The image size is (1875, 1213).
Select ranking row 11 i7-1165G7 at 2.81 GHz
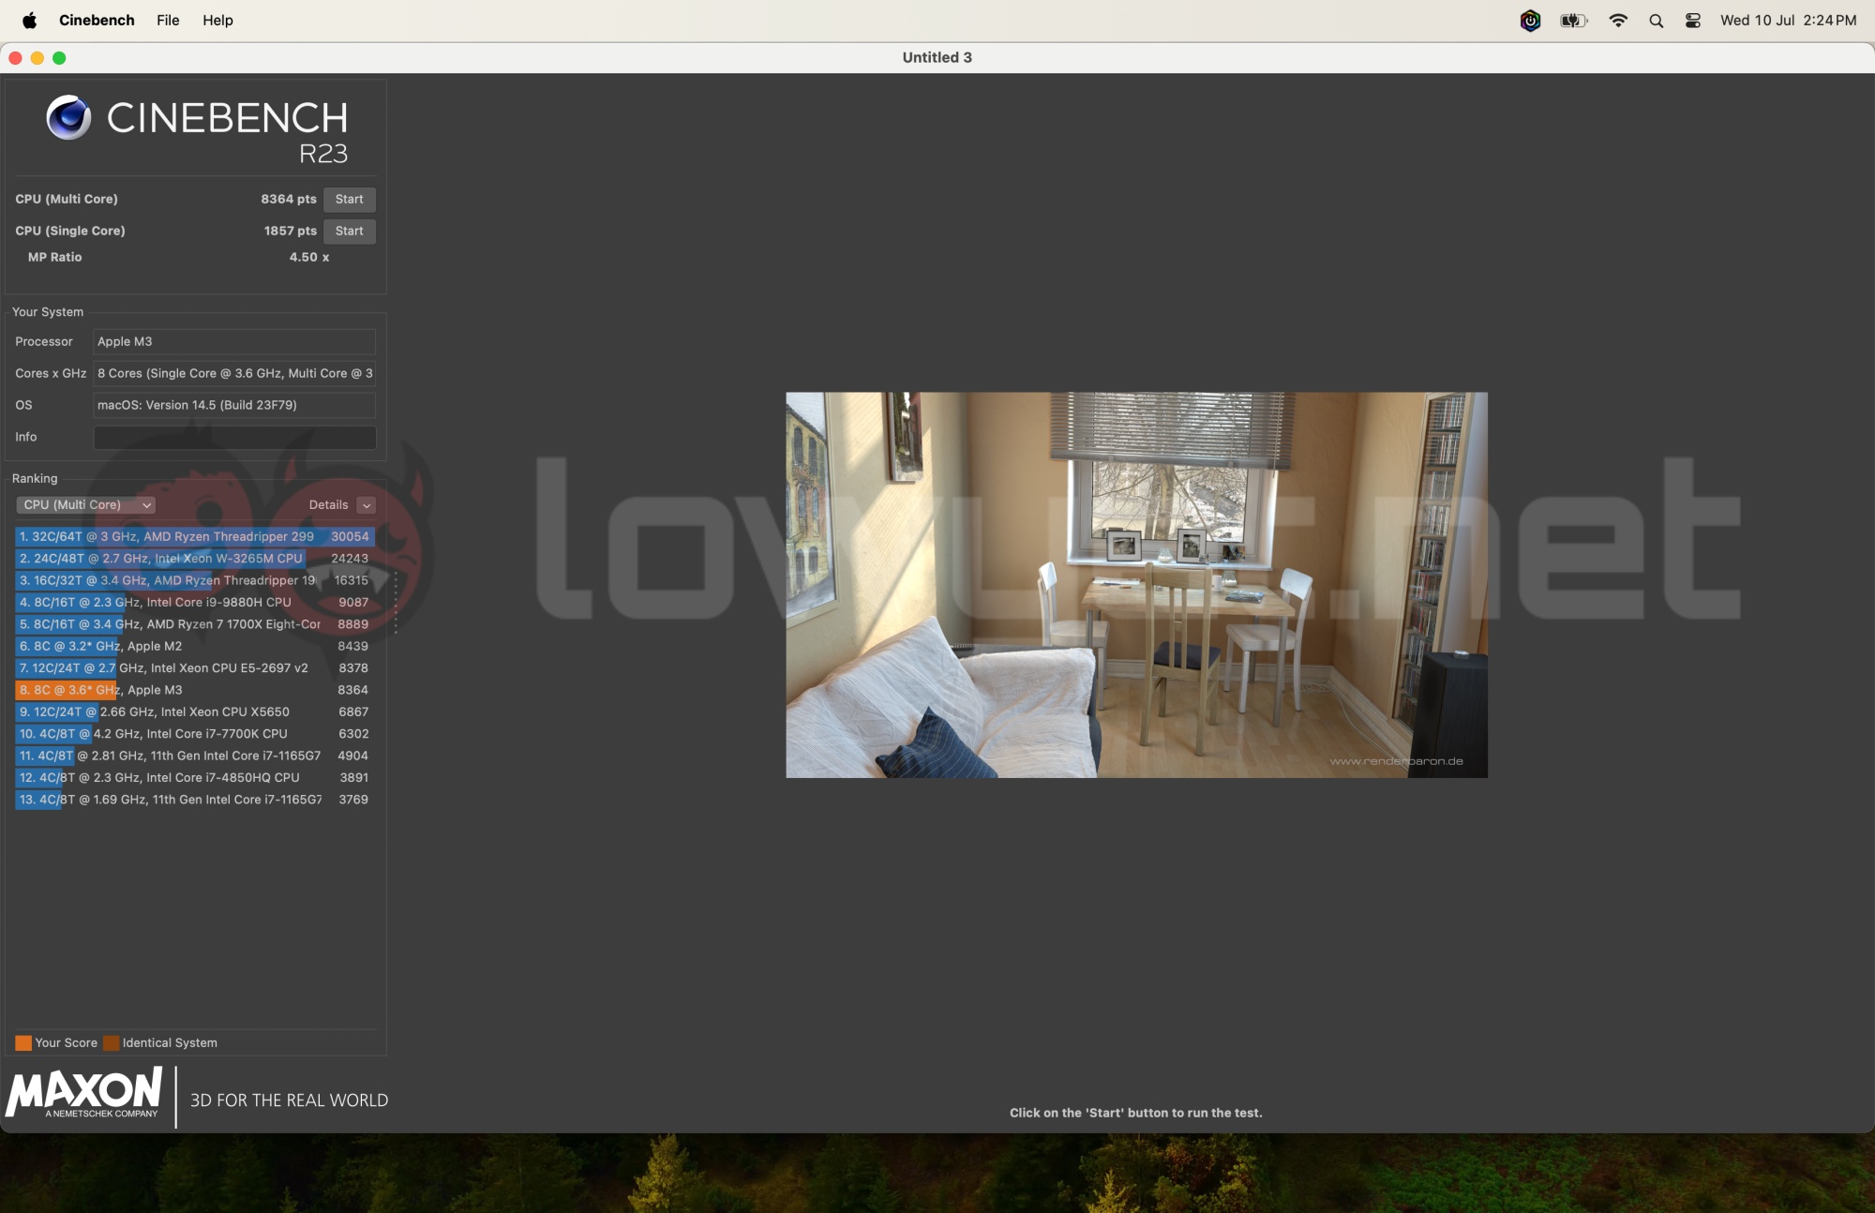[195, 755]
